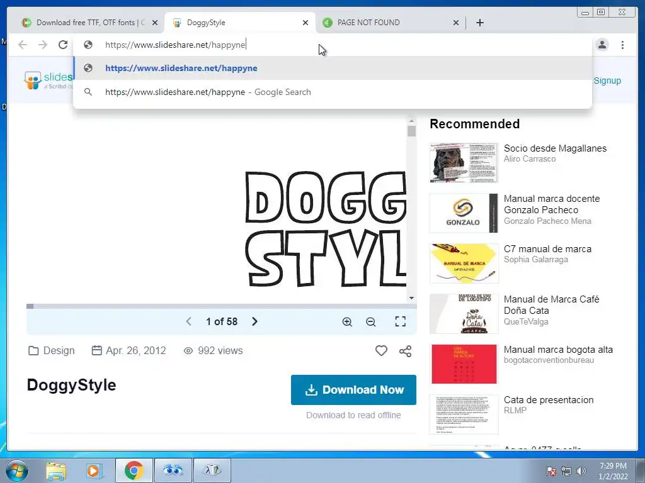This screenshot has height=483, width=645.
Task: Open the Design category link
Action: click(52, 351)
